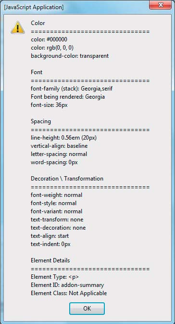
Task: Click the Spacing section heading
Action: click(41, 121)
